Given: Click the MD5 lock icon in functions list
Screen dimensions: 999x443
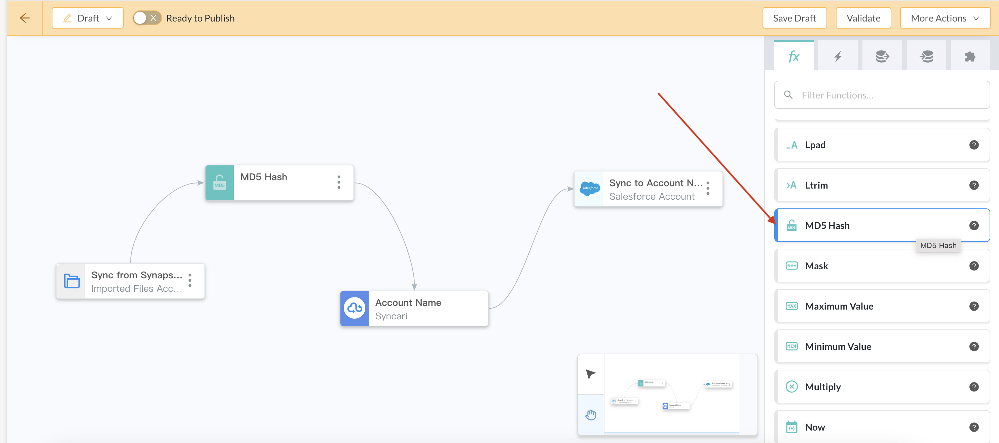Looking at the screenshot, I should point(791,225).
